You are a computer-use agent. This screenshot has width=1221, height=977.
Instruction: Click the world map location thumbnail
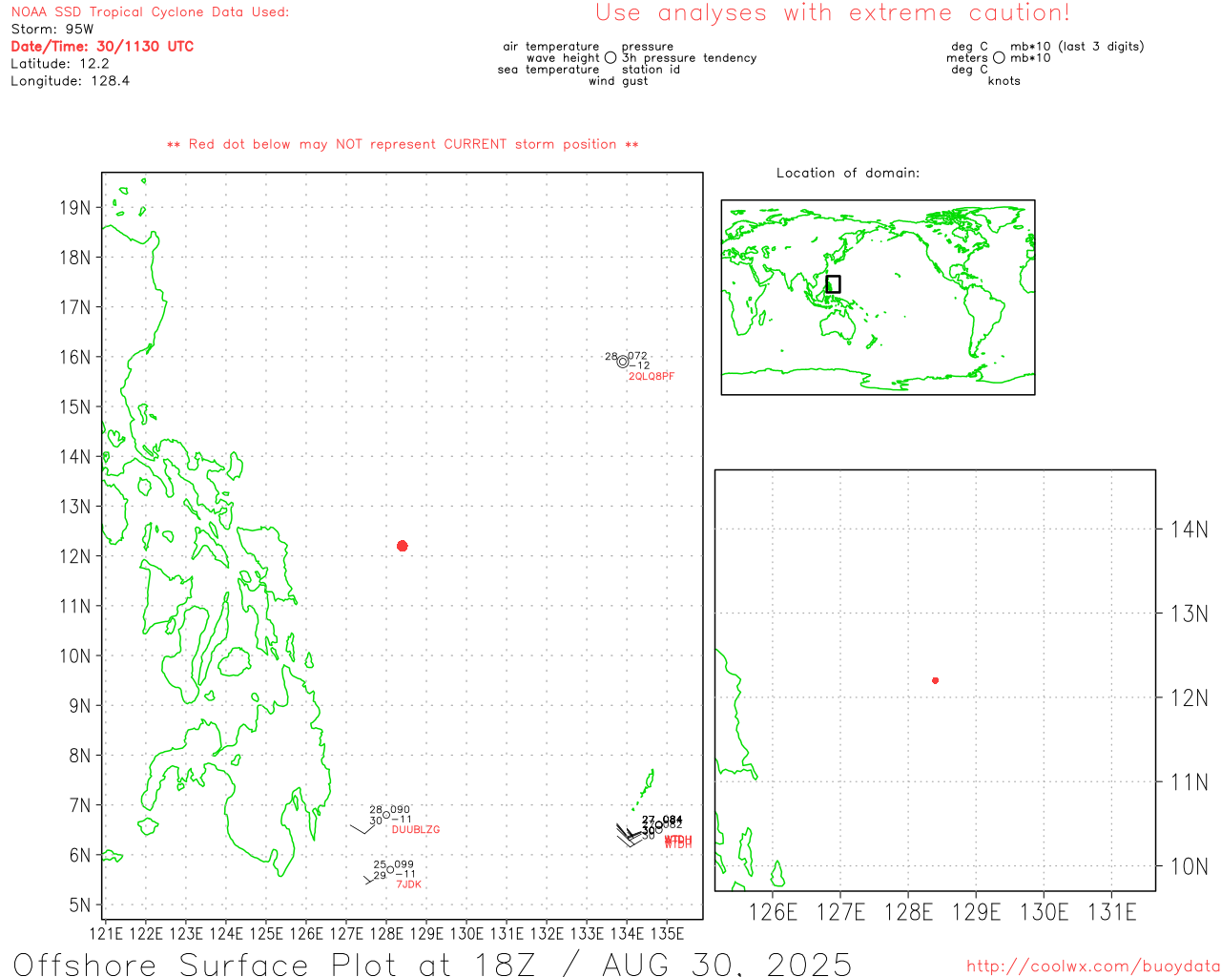pyautogui.click(x=878, y=298)
